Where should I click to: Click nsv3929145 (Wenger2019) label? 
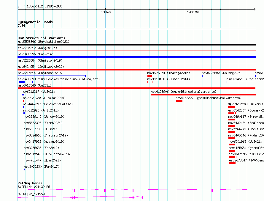tap(44, 117)
